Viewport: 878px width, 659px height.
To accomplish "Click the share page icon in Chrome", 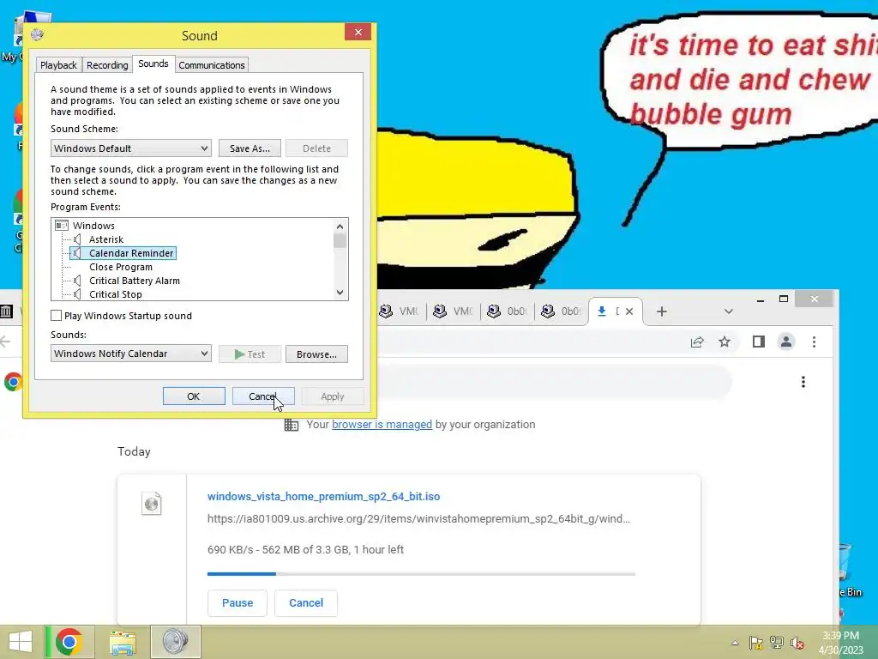I will pos(697,342).
